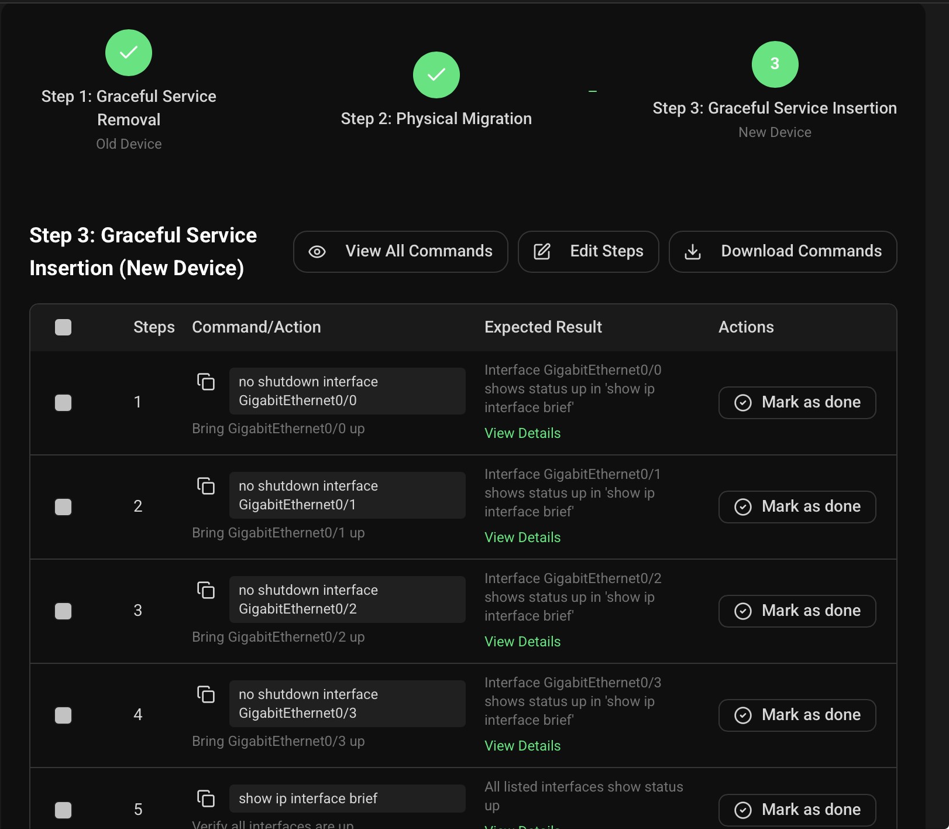Copy the GigabitEthernet0/2 no shutdown command
The image size is (949, 829).
[206, 590]
